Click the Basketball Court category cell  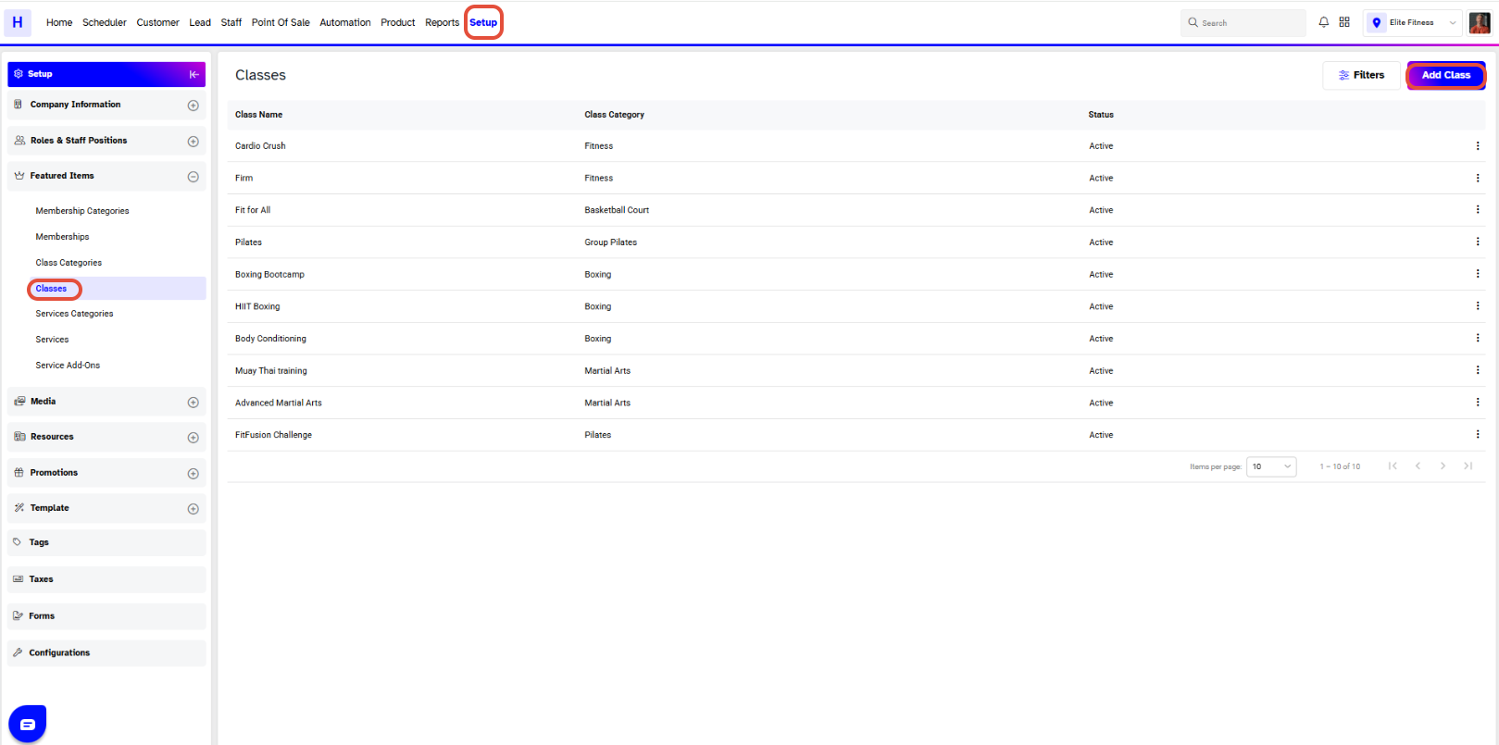[617, 210]
